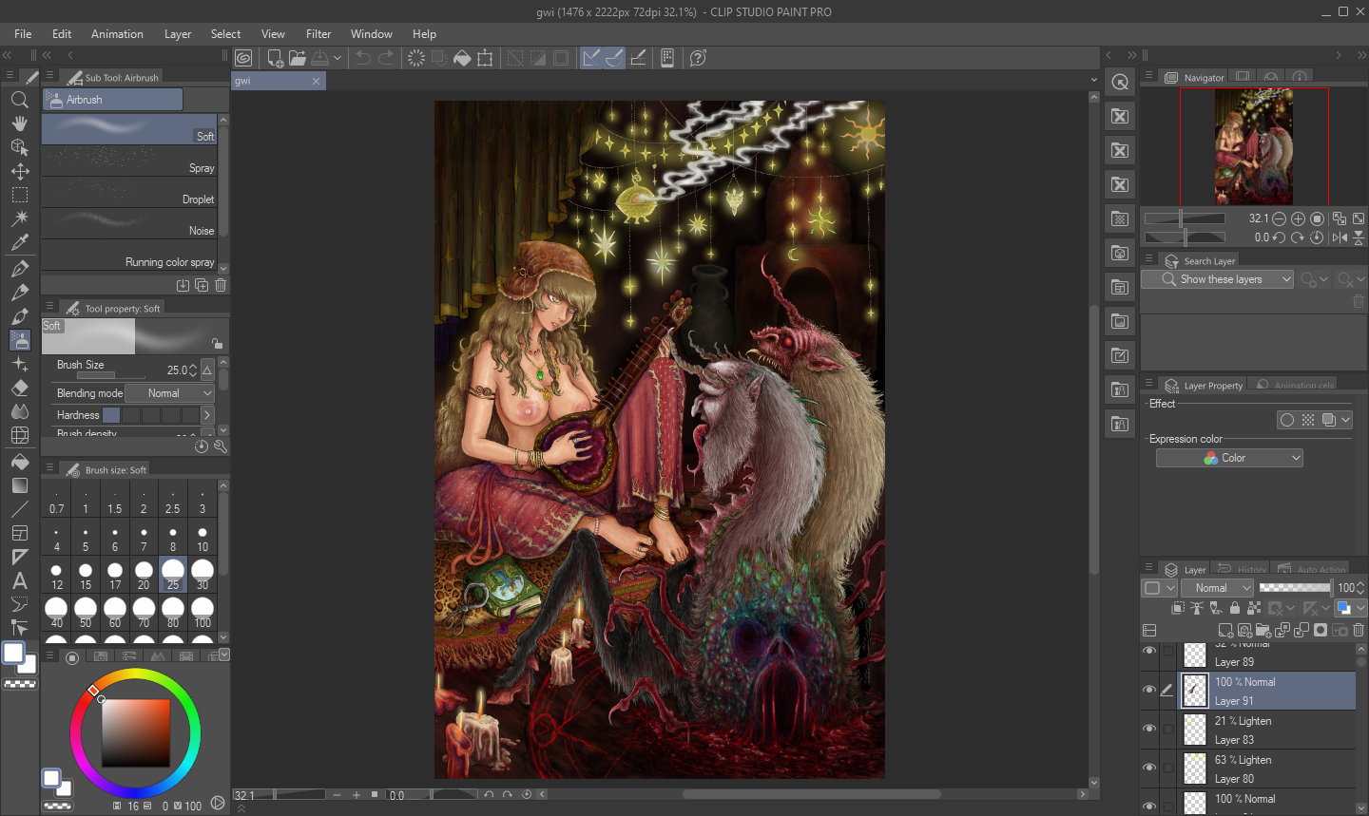Open the Animation menu
The width and height of the screenshot is (1369, 816).
pyautogui.click(x=117, y=34)
